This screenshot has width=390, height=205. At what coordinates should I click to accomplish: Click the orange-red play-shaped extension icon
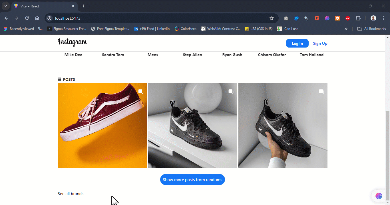pos(317,18)
